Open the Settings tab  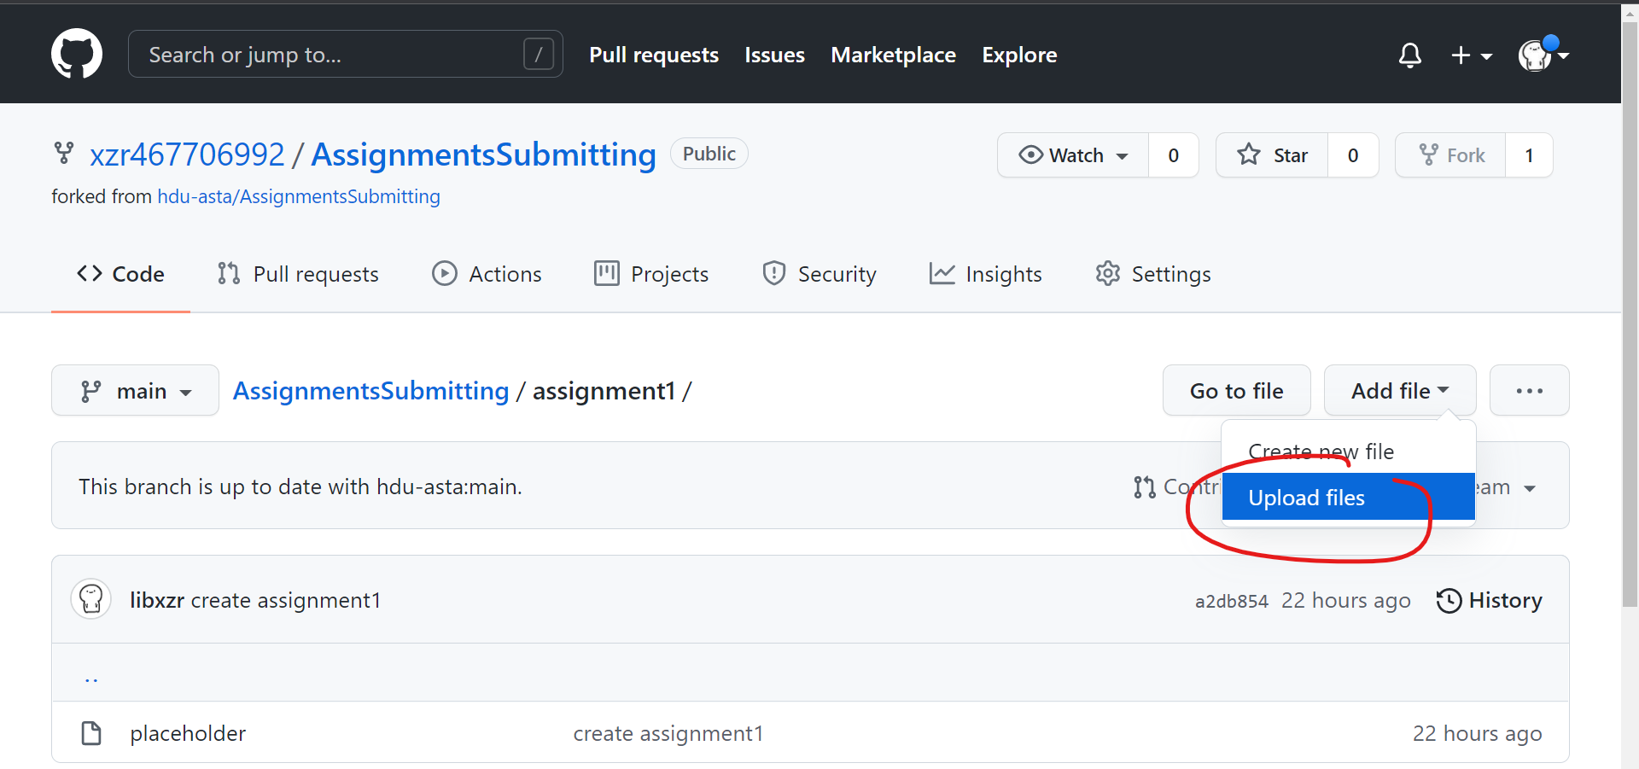pyautogui.click(x=1152, y=274)
